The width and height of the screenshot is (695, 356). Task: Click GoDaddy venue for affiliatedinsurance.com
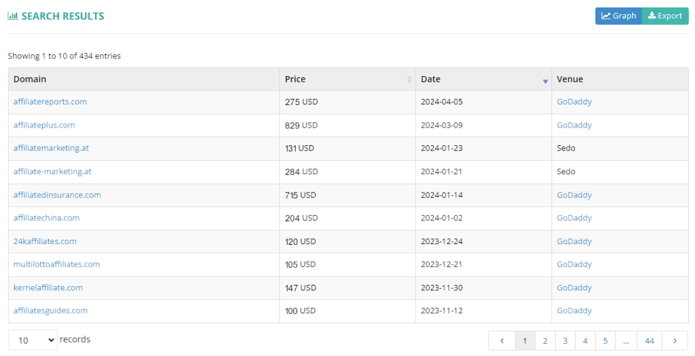tap(574, 195)
